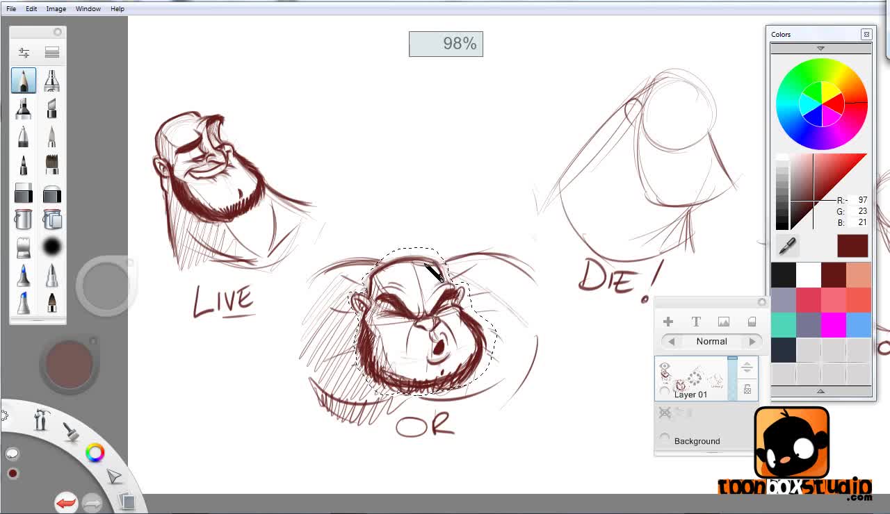890x514 pixels.
Task: Open Tools category in lagoon
Action: [41, 419]
